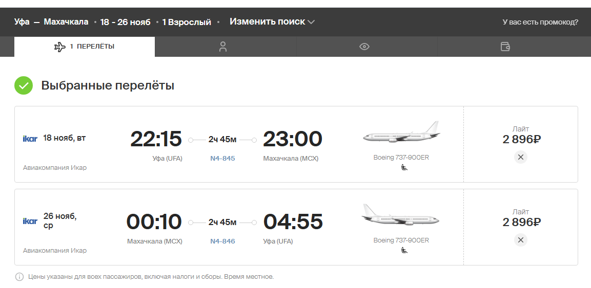
Task: Open the passengers step person icon tab
Action: tap(223, 47)
